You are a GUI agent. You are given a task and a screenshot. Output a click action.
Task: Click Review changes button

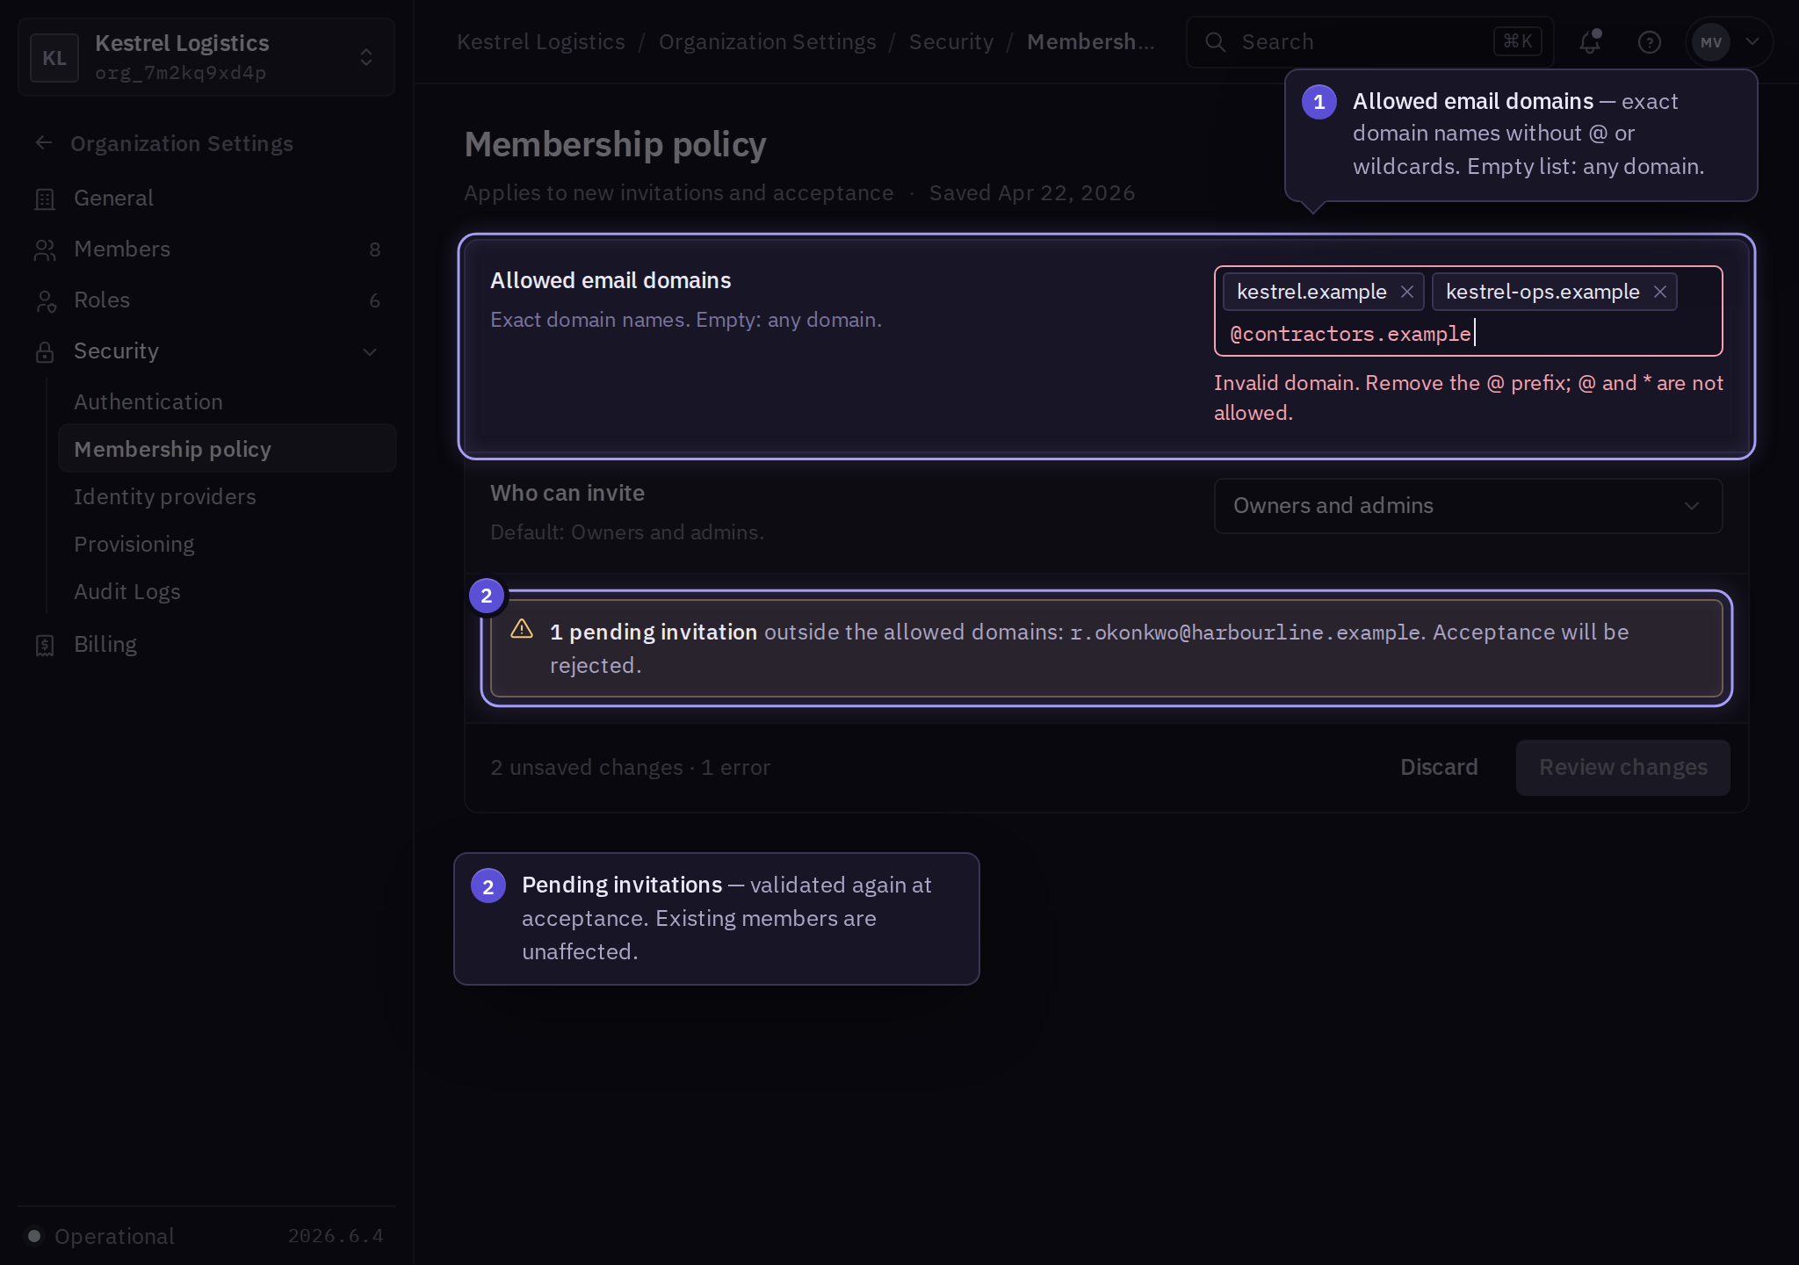click(x=1623, y=768)
